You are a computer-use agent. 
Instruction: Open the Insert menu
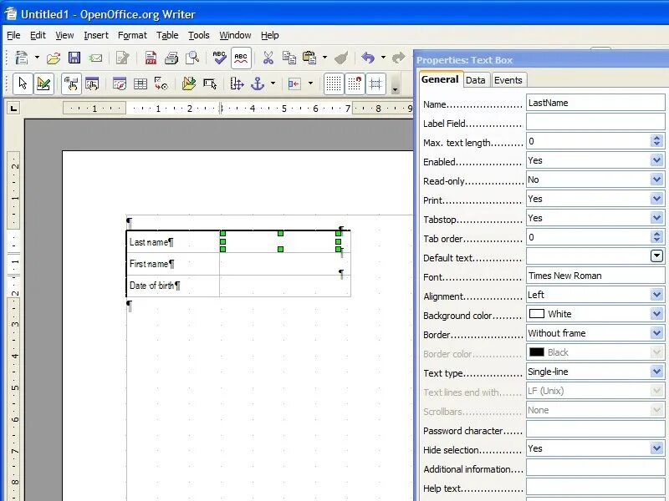tap(96, 35)
